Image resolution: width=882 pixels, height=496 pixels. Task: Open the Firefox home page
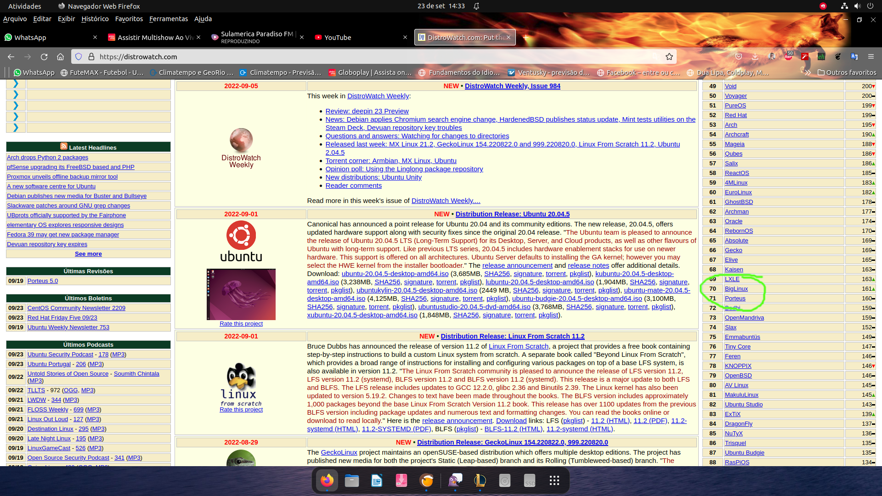tap(60, 56)
